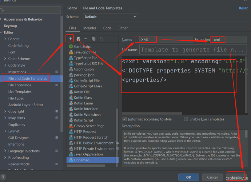The image size is (251, 182).
Task: Expand the Code Style node
Action: pyautogui.click(x=5, y=65)
